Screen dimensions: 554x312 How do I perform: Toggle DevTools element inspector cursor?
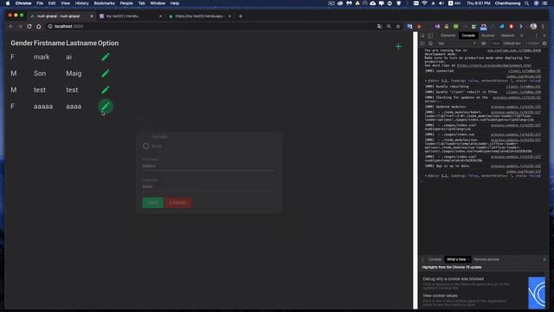click(x=422, y=36)
